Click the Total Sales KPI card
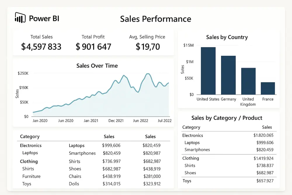 (41, 42)
